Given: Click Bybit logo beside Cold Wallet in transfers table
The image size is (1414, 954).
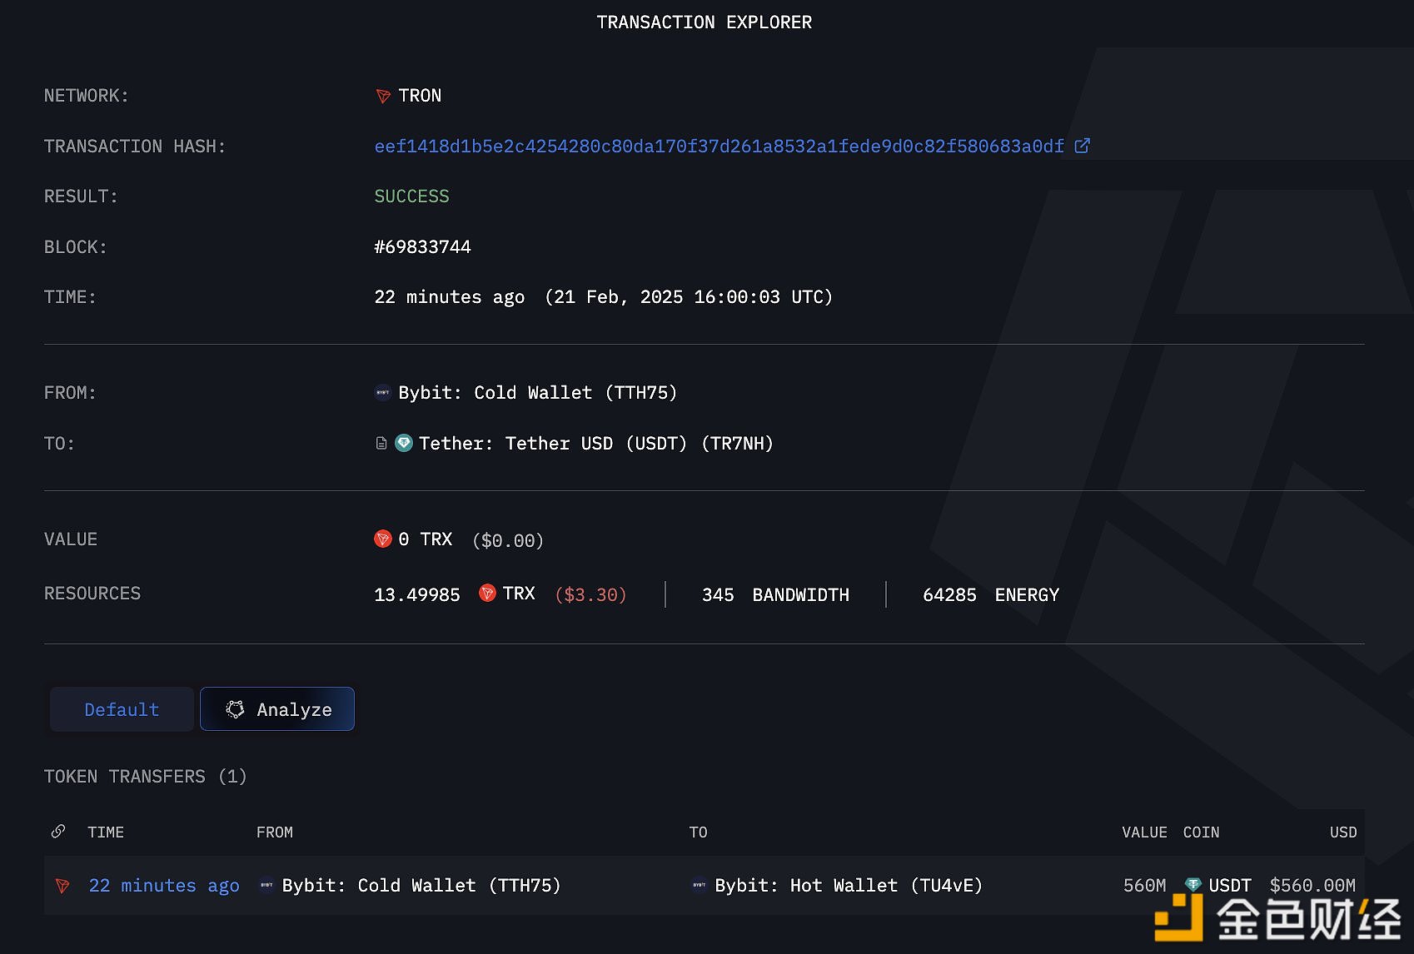Looking at the screenshot, I should tap(266, 885).
